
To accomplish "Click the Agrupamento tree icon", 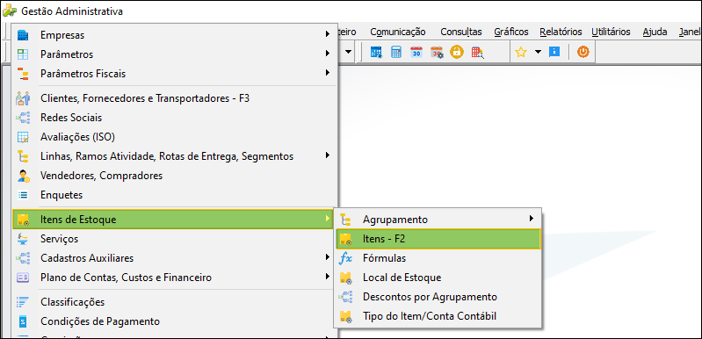I will click(345, 220).
